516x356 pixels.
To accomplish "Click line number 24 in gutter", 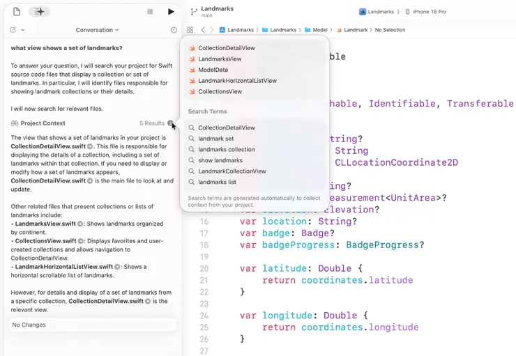I will 204,316.
